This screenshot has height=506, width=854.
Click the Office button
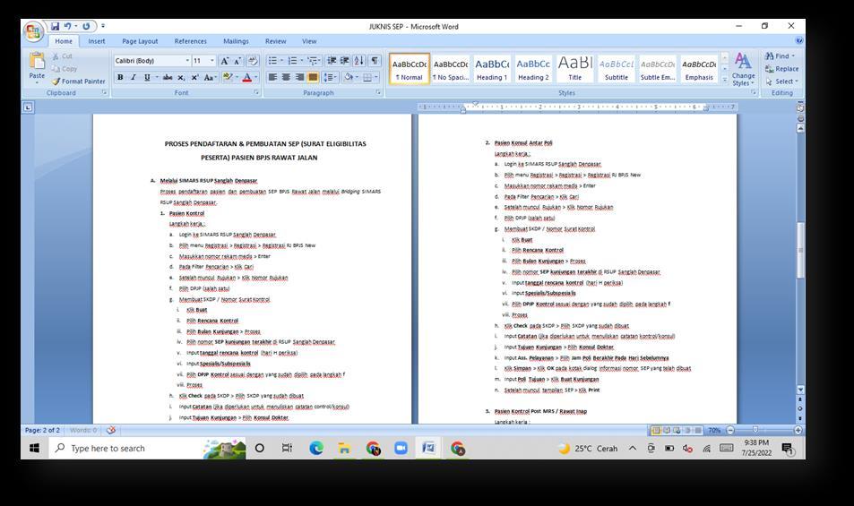33,31
